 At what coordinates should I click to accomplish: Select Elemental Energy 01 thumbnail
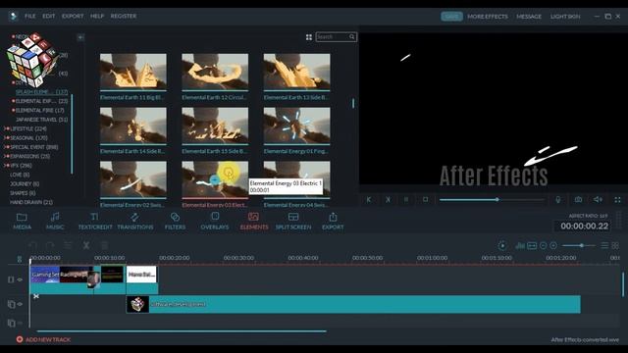coord(296,126)
